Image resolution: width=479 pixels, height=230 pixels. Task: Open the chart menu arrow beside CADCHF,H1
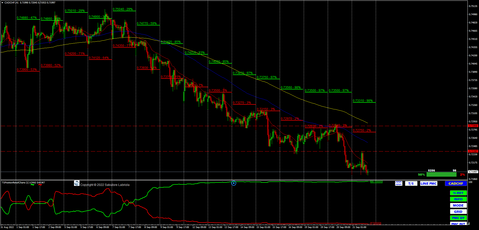tap(2, 2)
